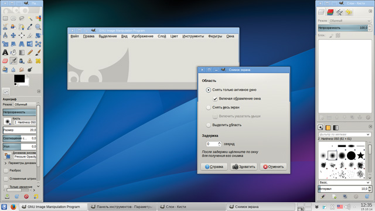Select the Cage Transform tool
Viewport: 375px width, 211px height.
coord(38,44)
